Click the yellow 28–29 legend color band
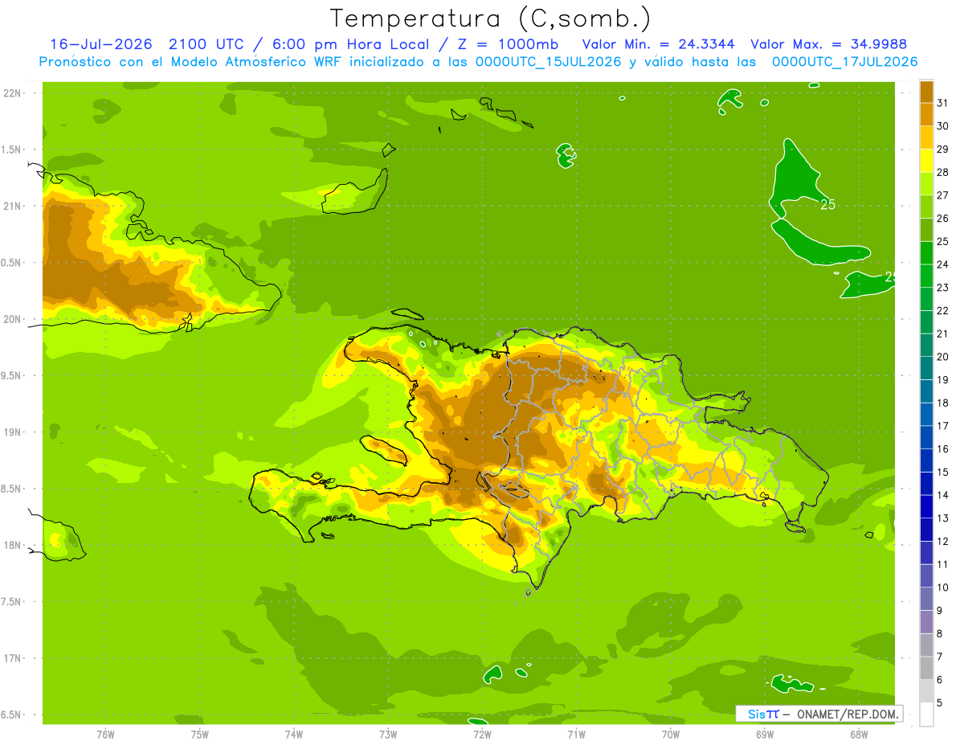Screen dimensions: 964x745 click(x=926, y=161)
